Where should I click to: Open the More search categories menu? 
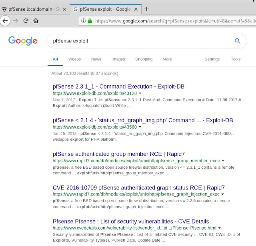(x=167, y=59)
